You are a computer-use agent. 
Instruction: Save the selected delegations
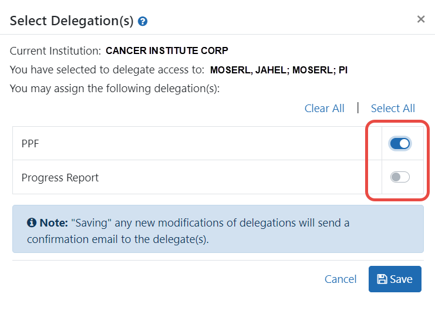tap(394, 279)
